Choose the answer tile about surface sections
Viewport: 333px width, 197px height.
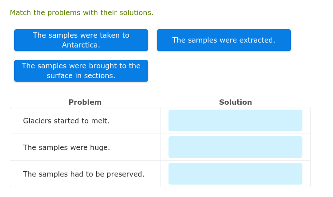[81, 71]
